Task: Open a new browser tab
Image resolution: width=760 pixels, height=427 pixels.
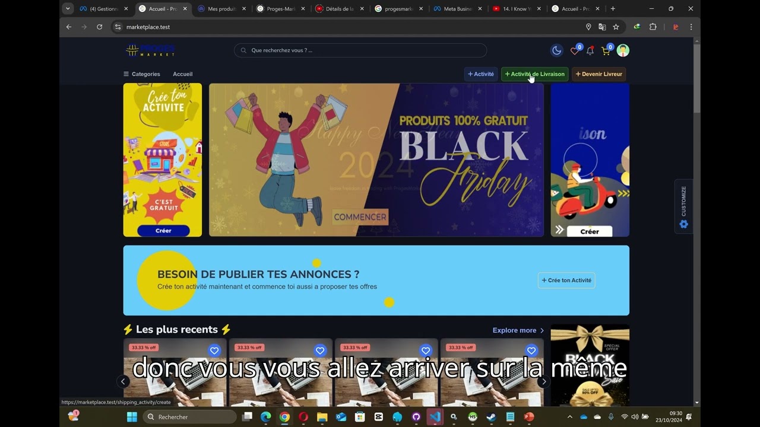Action: pos(613,9)
